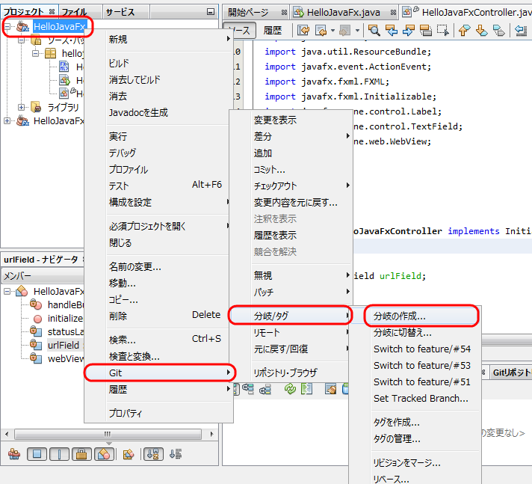Select コミット... in the Git menu
This screenshot has height=484, width=532.
point(269,169)
